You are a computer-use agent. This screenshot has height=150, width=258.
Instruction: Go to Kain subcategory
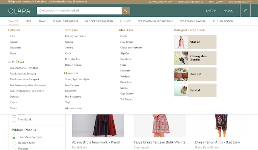coord(12,36)
